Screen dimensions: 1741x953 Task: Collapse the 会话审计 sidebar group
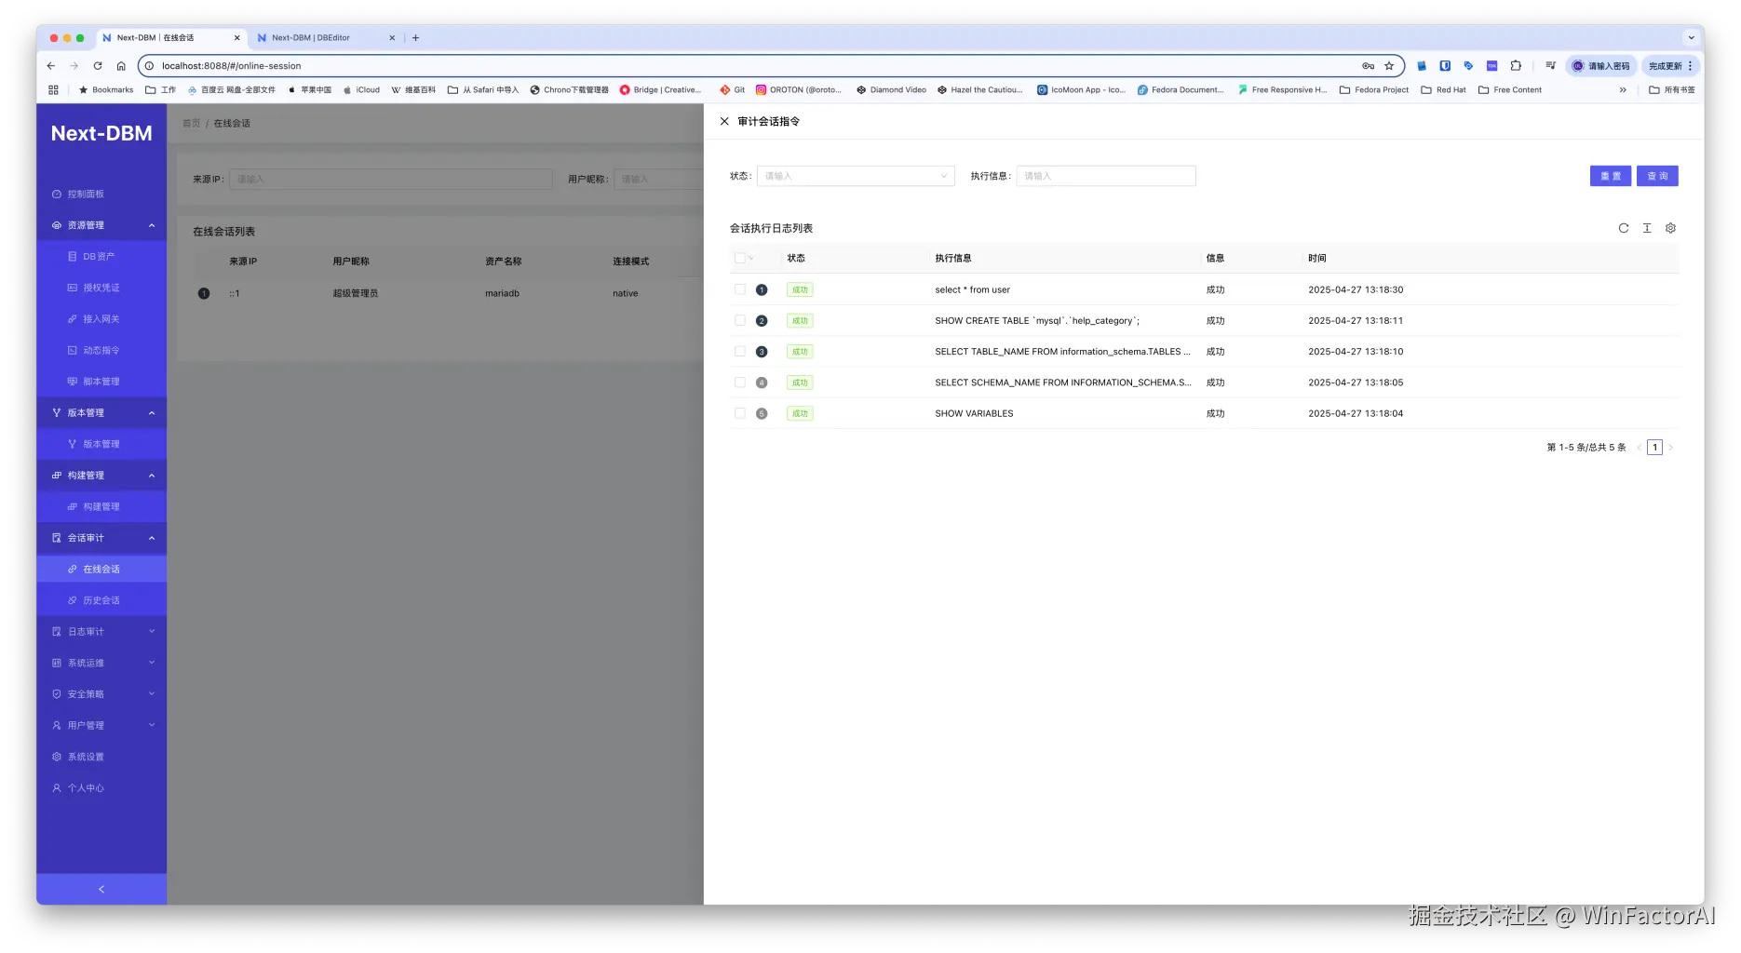tap(101, 538)
